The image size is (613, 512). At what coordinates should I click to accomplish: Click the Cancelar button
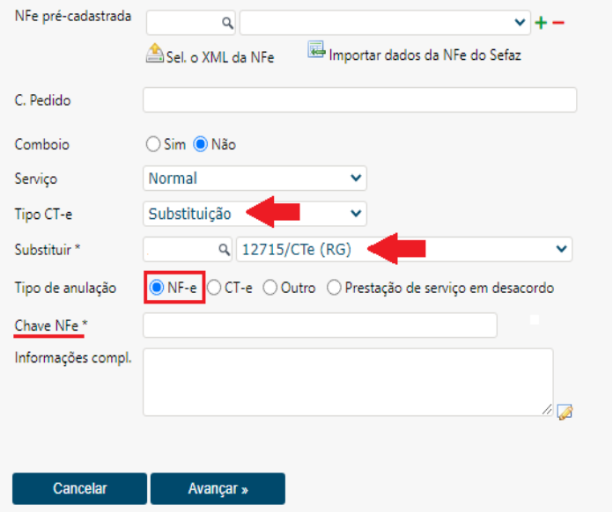[x=80, y=488]
